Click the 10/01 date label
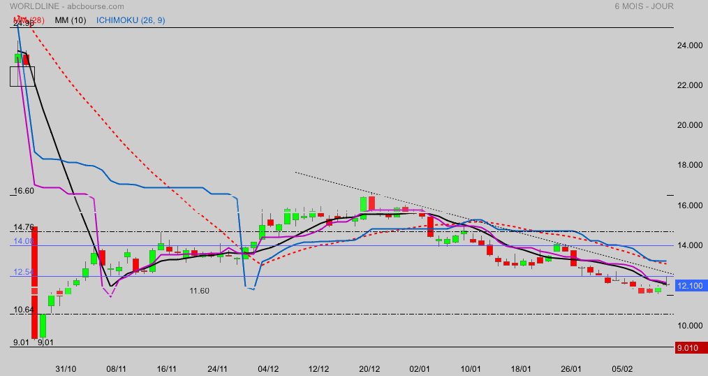This screenshot has width=708, height=376. point(471,369)
